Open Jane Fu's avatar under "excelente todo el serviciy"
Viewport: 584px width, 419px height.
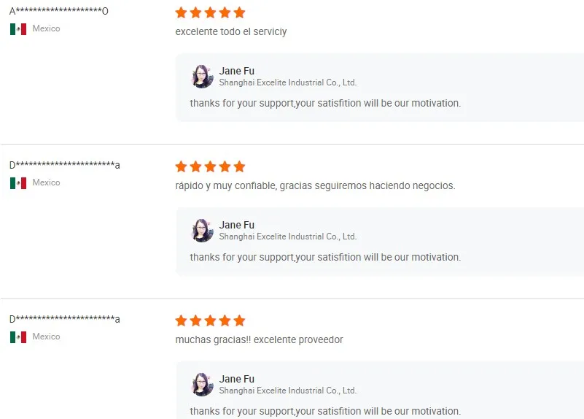click(202, 77)
